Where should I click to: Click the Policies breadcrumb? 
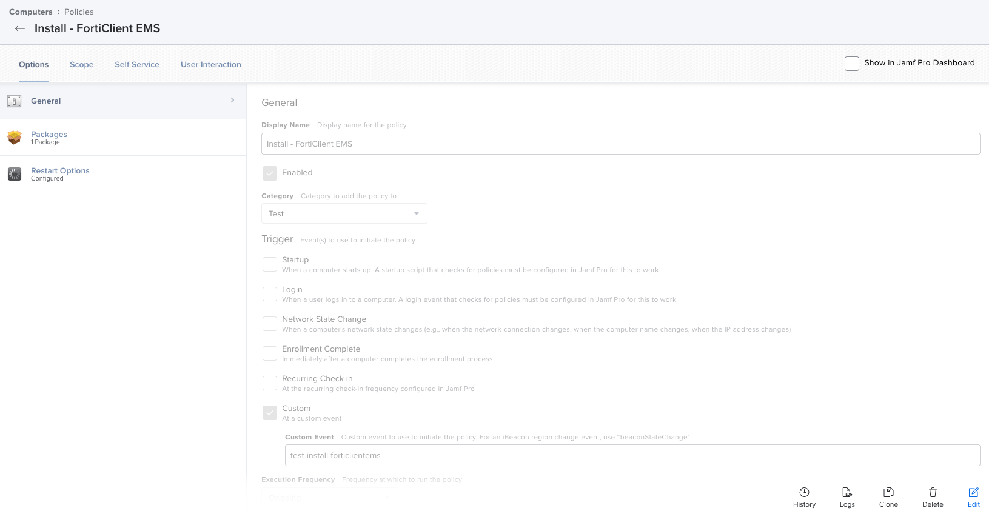(x=79, y=12)
